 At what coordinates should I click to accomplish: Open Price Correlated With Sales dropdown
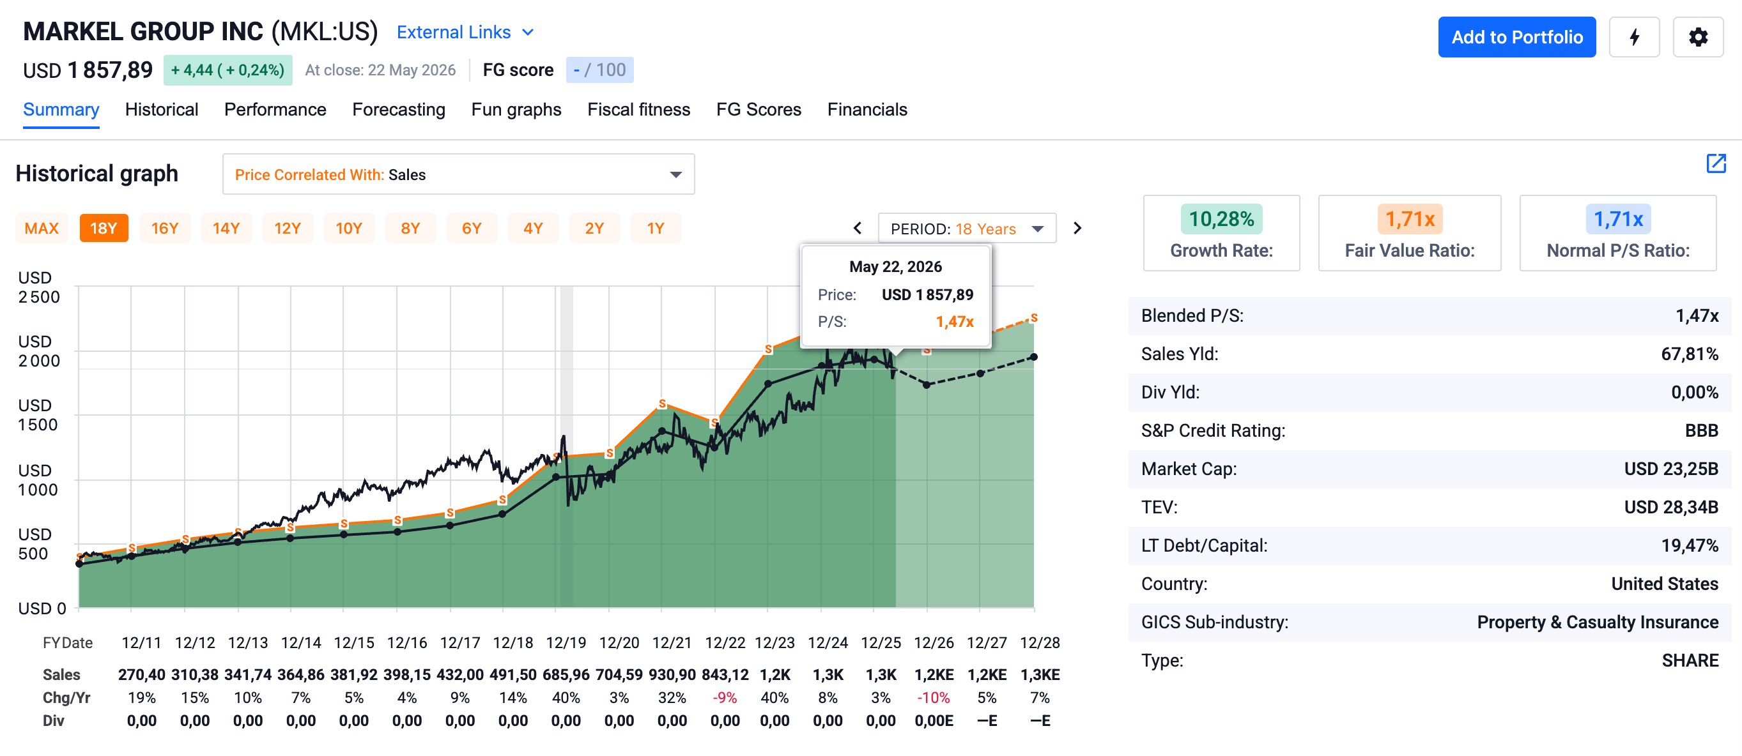[458, 174]
